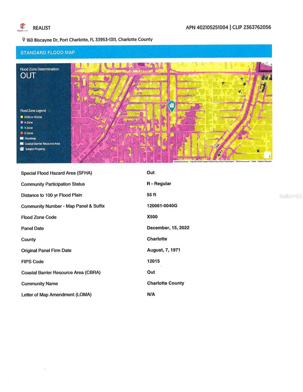Click Report a map error link
The width and height of the screenshot is (303, 392).
(264, 161)
